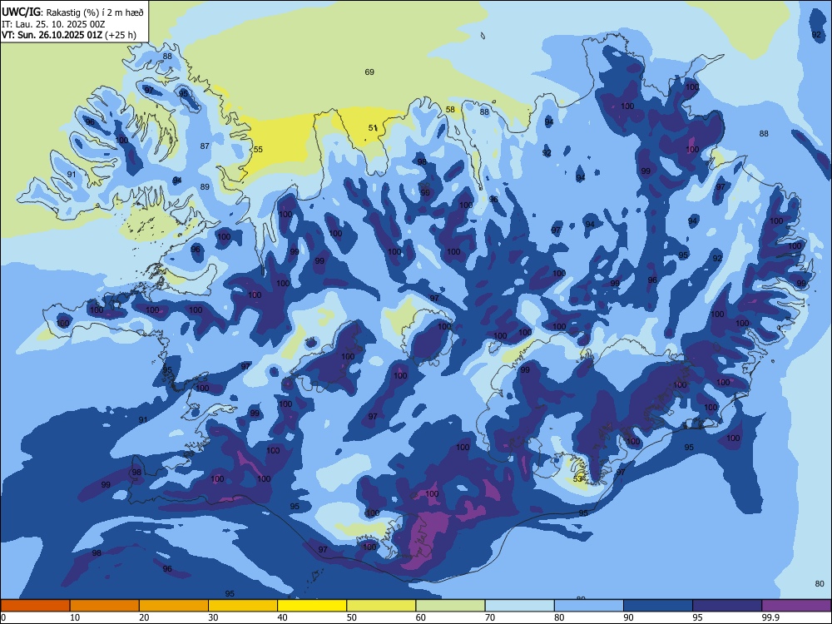Click the purple above-99.9 legend swatch

796,606
